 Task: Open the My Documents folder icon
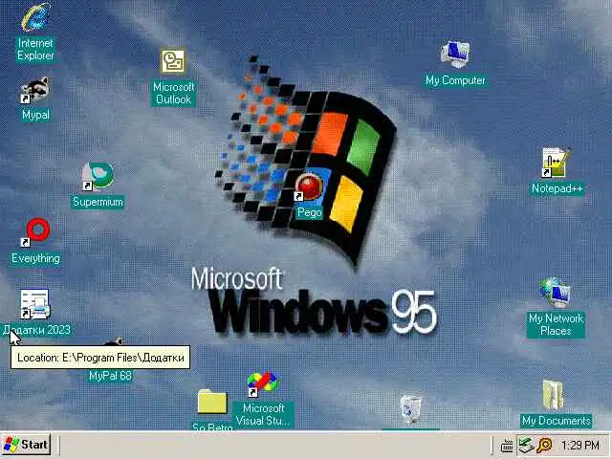click(554, 395)
